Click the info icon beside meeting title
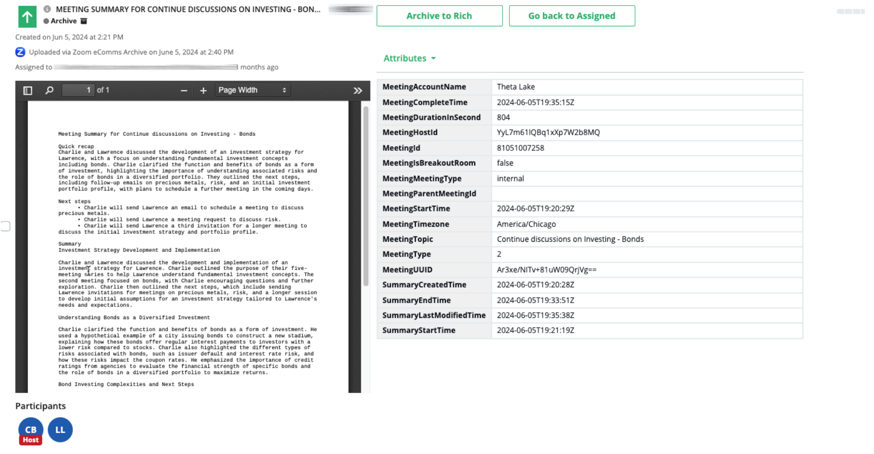 (47, 9)
